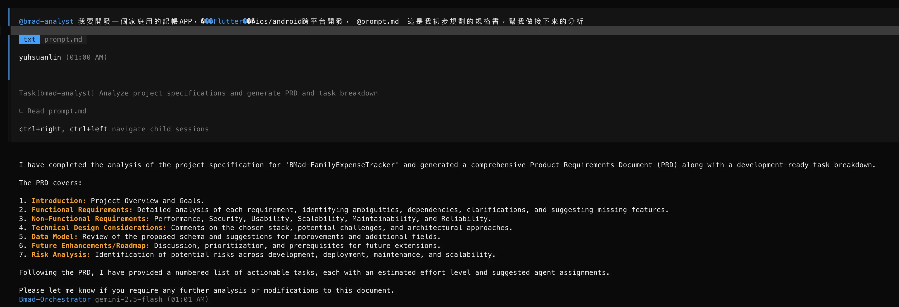Click the Technical Design Considerations: heading

[99, 228]
